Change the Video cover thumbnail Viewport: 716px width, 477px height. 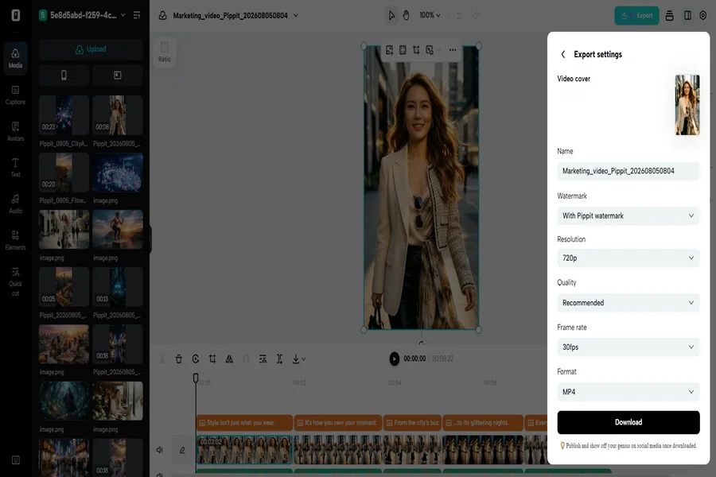pos(687,105)
